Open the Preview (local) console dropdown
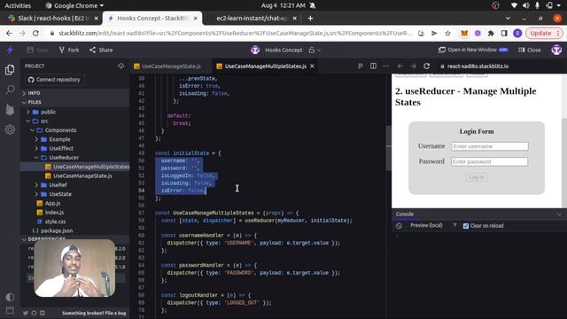This screenshot has width=567, height=319. (x=432, y=226)
